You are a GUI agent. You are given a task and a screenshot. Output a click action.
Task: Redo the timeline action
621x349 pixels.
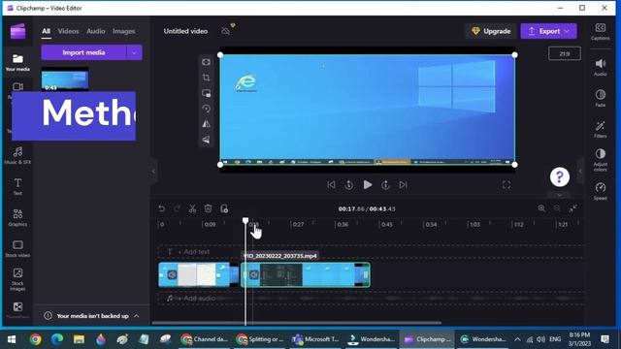[177, 208]
